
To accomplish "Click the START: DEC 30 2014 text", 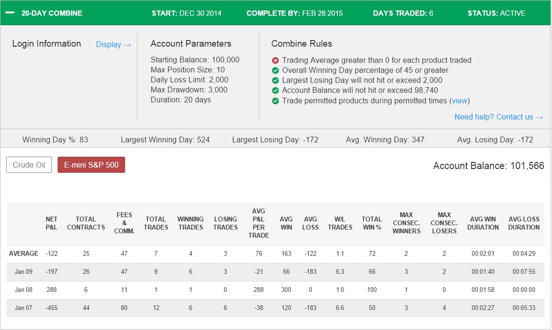I will pyautogui.click(x=187, y=13).
